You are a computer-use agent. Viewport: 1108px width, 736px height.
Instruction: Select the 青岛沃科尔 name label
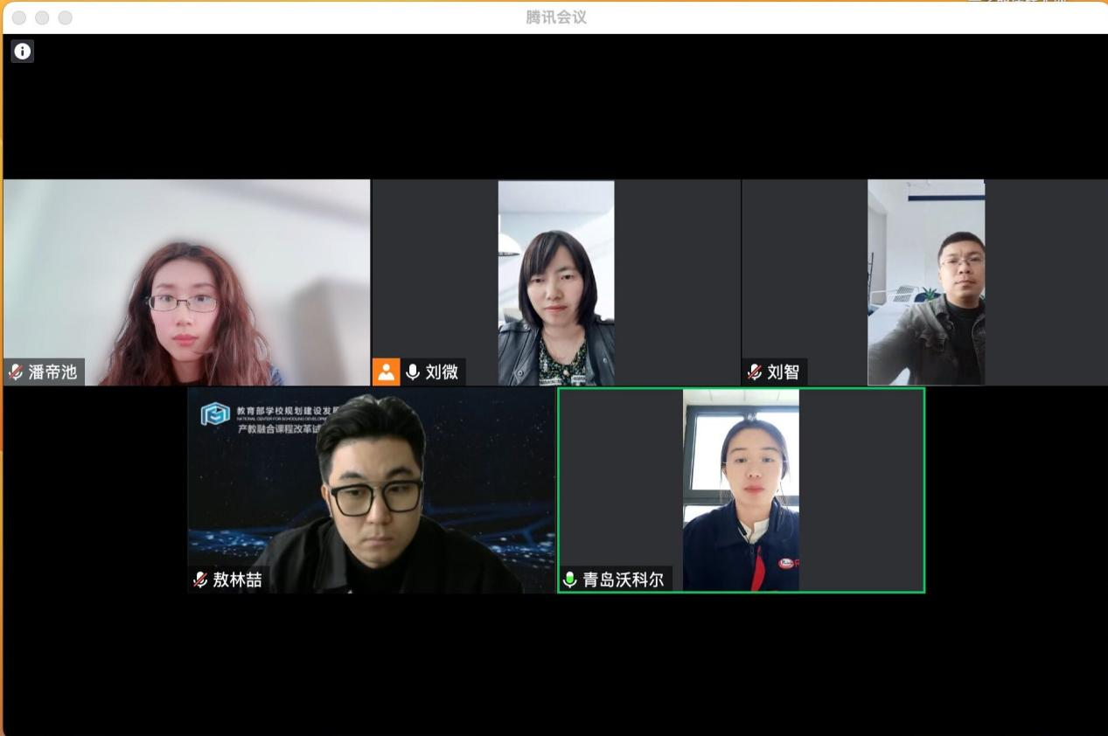click(623, 580)
